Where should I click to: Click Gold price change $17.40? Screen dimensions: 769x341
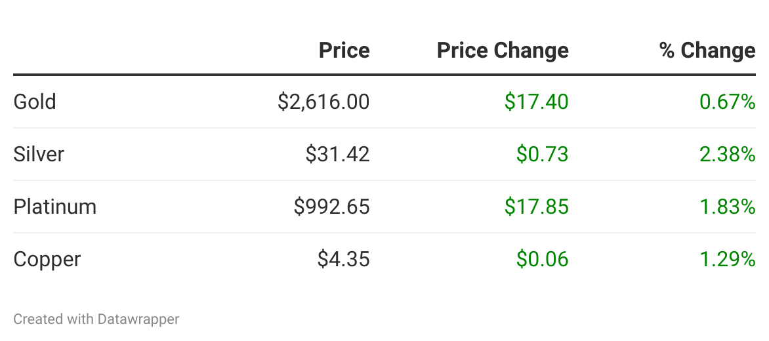(536, 102)
